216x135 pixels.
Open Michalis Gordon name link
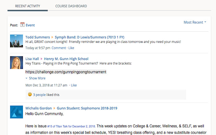pyautogui.click(x=38, y=108)
